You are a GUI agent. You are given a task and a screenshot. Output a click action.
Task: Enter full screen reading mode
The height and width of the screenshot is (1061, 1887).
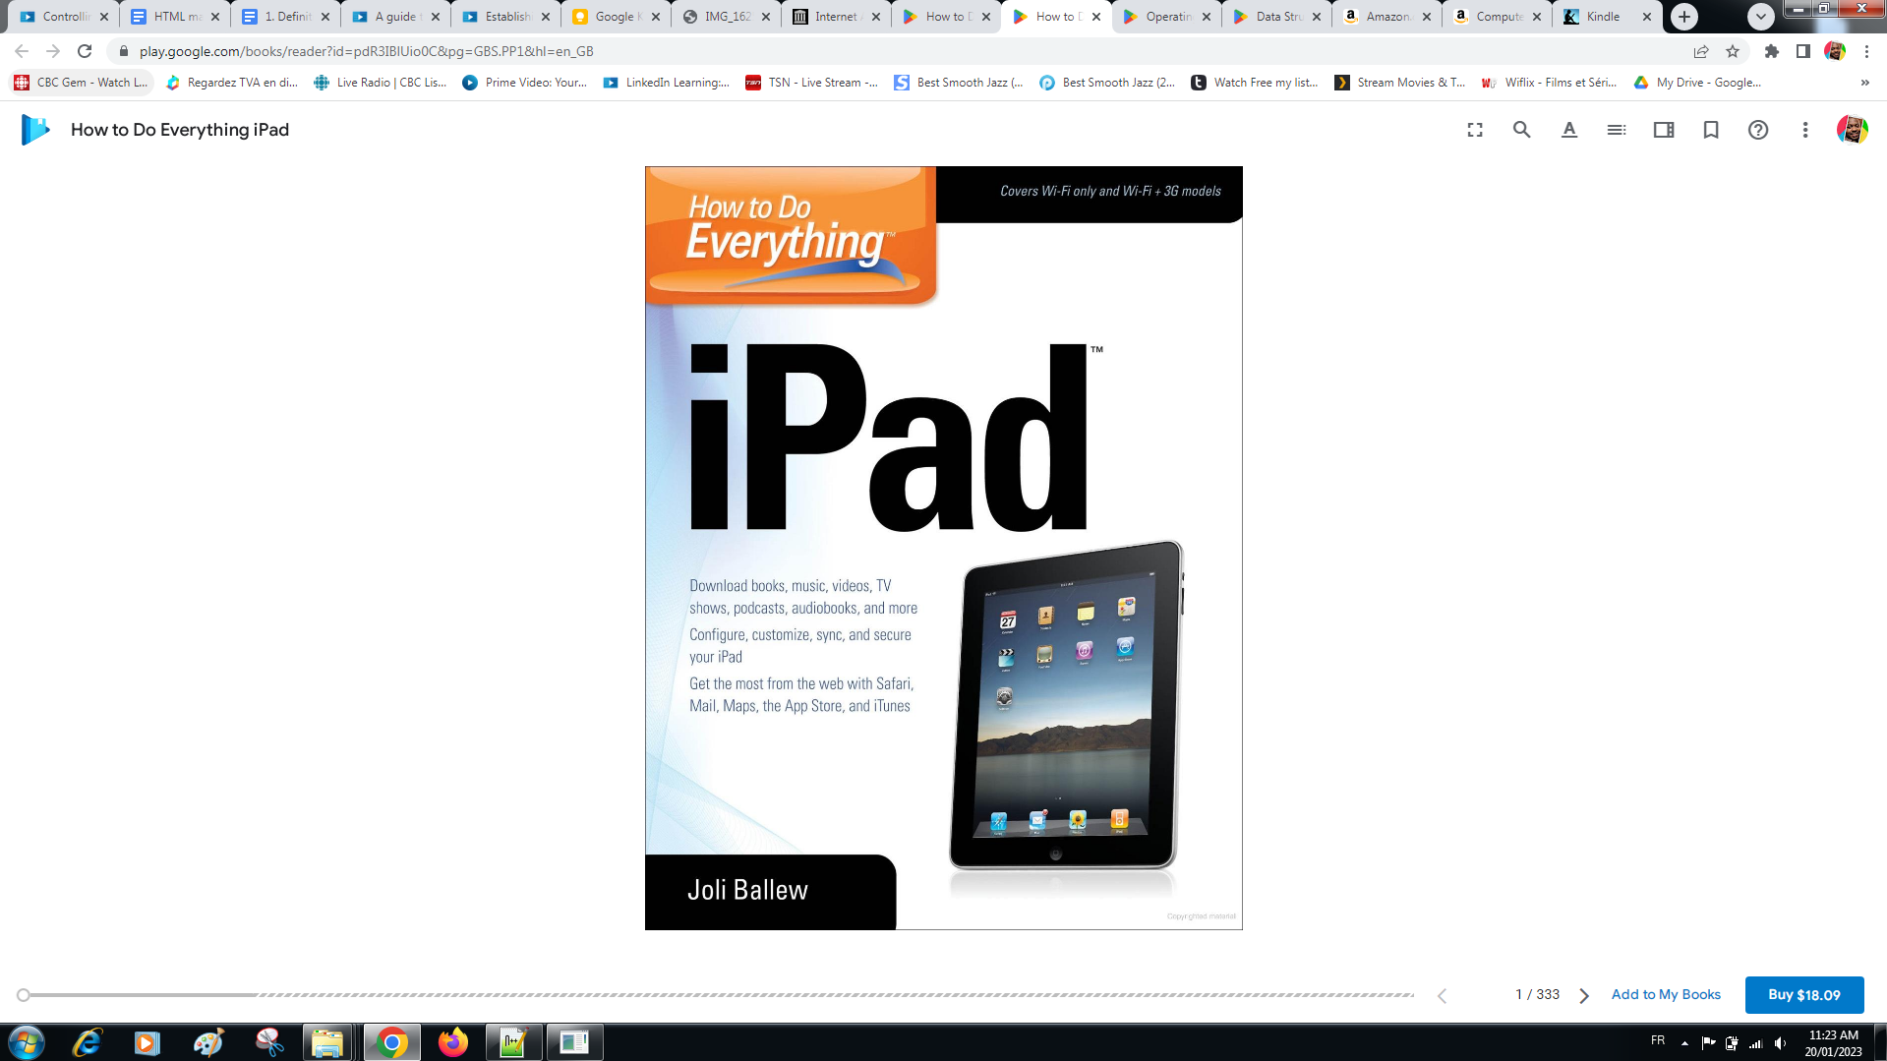coord(1475,130)
